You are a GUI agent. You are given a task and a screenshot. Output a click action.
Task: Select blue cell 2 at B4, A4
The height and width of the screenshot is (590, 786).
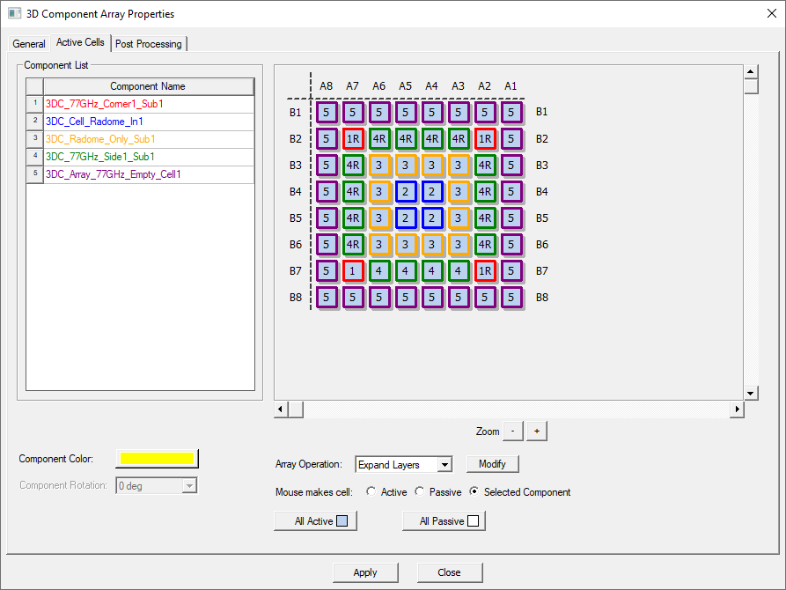[432, 192]
